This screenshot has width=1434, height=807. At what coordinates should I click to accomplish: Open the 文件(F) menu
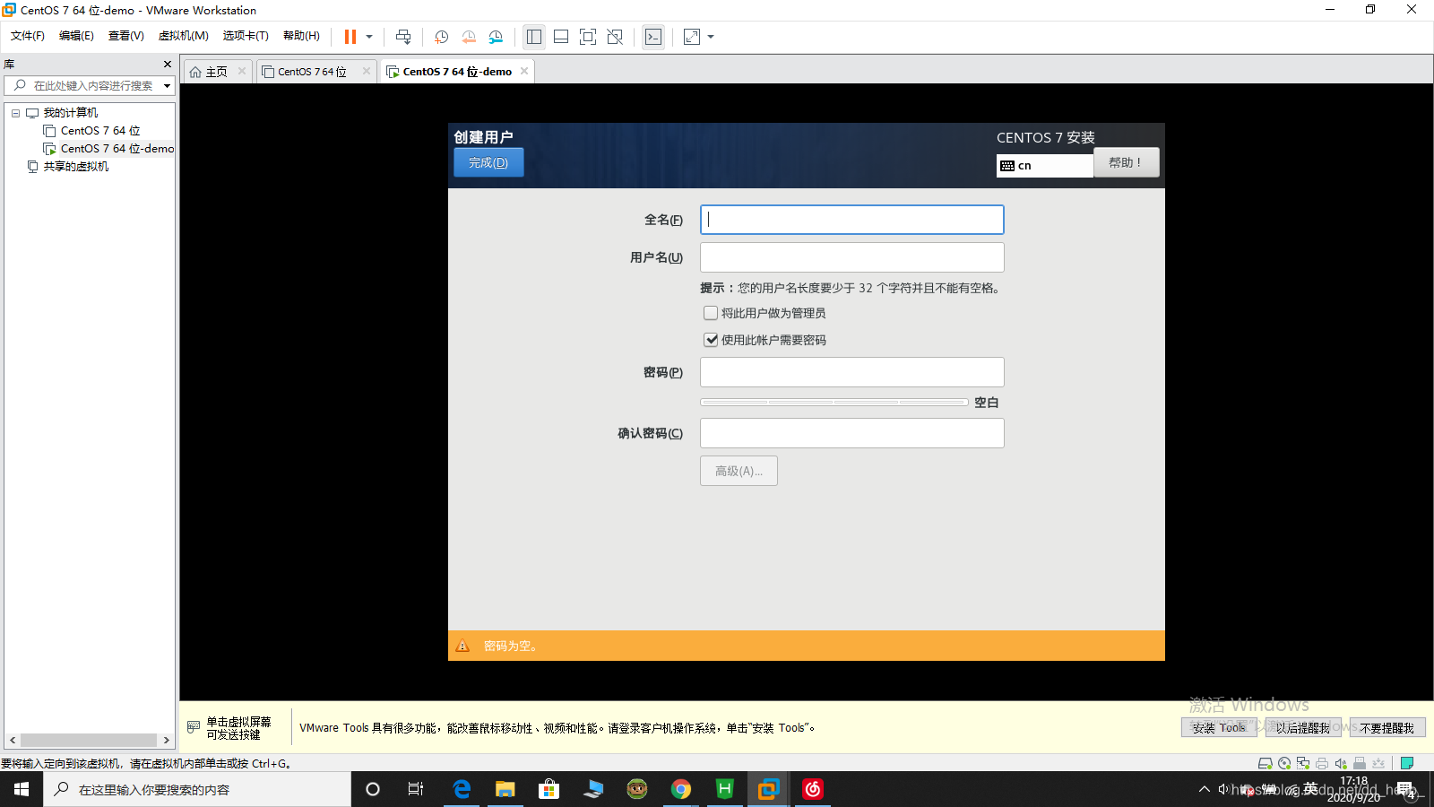click(x=28, y=36)
